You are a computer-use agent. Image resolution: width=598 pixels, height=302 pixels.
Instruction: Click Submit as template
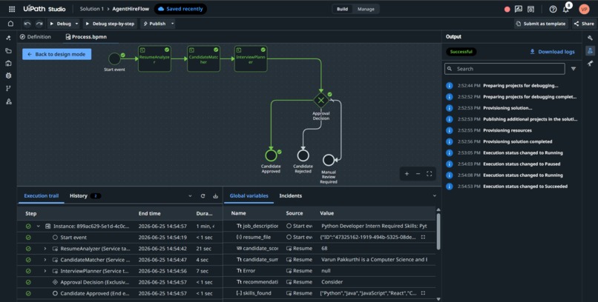[x=541, y=24]
